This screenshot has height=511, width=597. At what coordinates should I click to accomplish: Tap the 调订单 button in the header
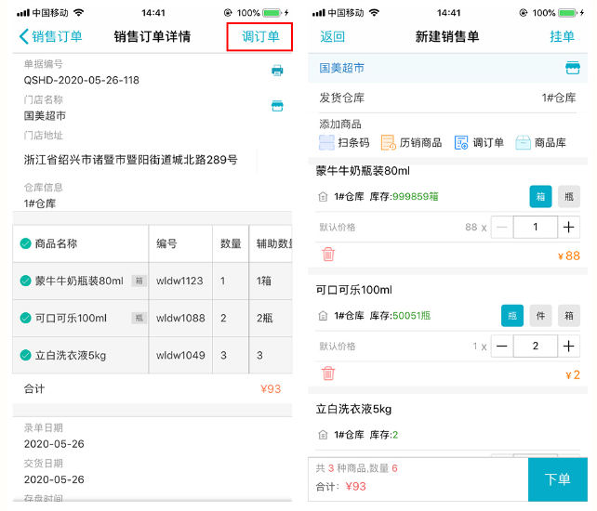pos(260,36)
